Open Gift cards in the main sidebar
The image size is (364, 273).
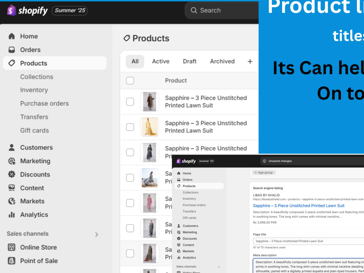pyautogui.click(x=35, y=130)
